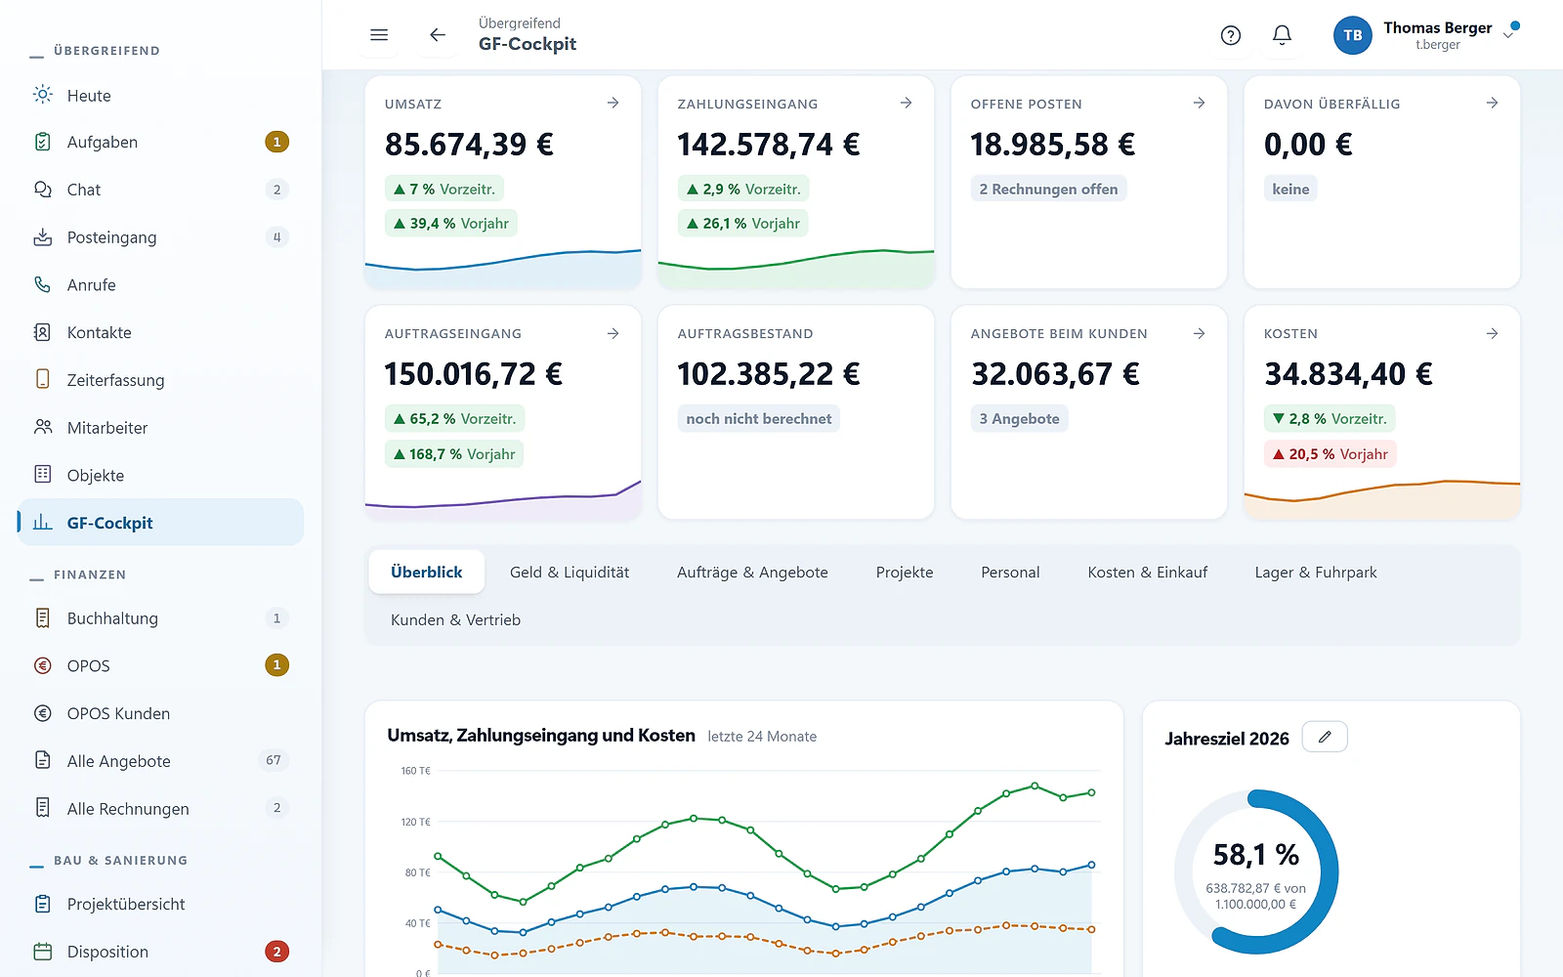Click the 58,1 % Jahresziel progress ring

point(1256,871)
